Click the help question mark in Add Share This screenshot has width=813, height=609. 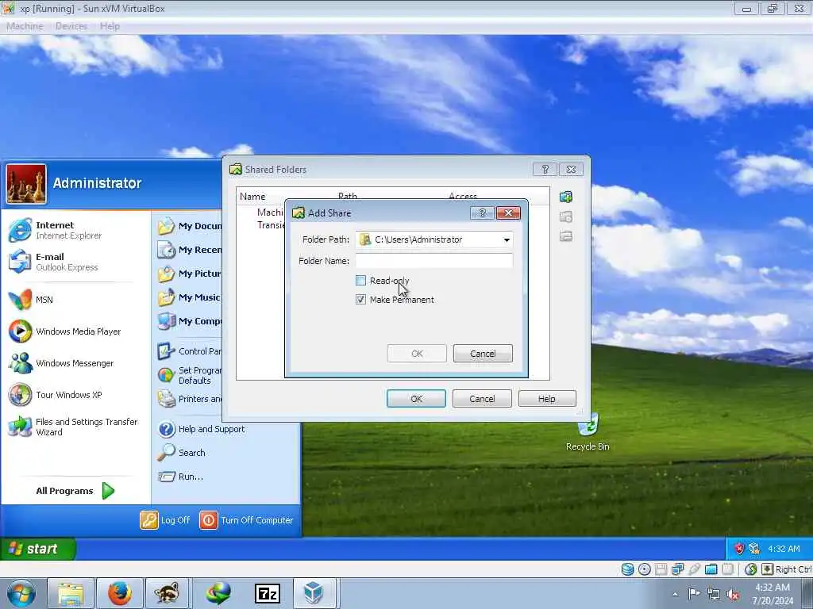[482, 213]
